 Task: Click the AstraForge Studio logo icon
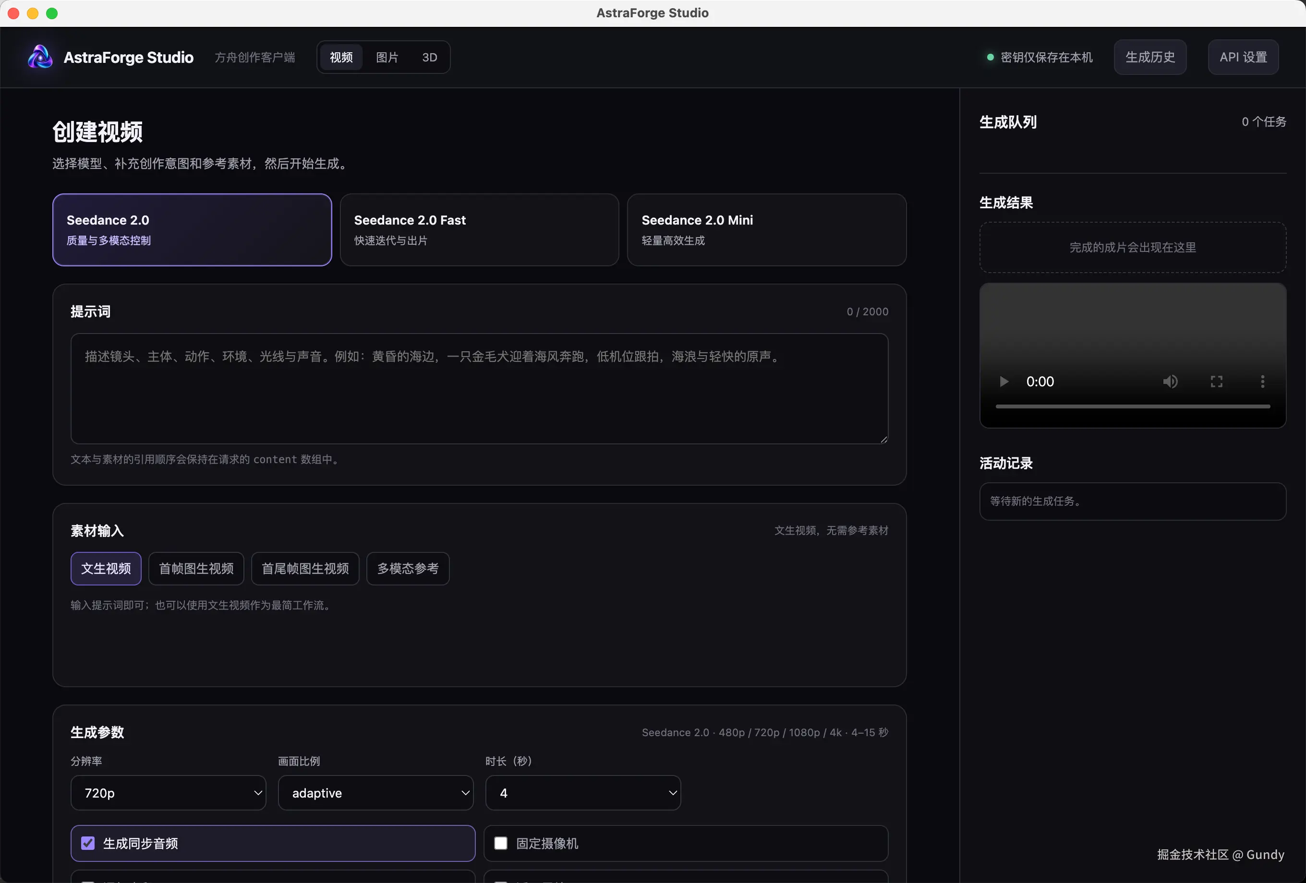point(40,57)
